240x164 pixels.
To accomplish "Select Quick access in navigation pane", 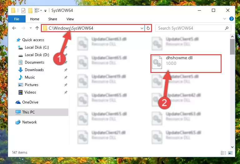I will click(x=33, y=40).
